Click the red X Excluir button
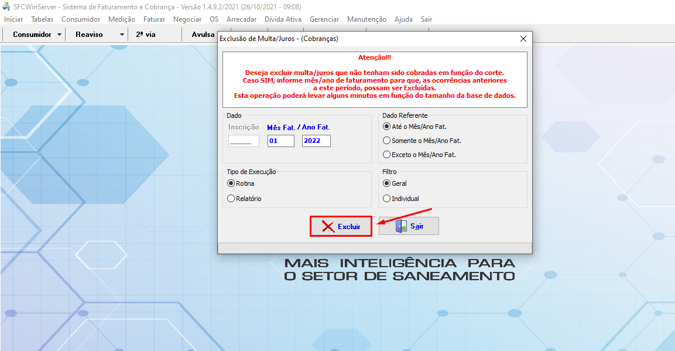 coord(341,227)
